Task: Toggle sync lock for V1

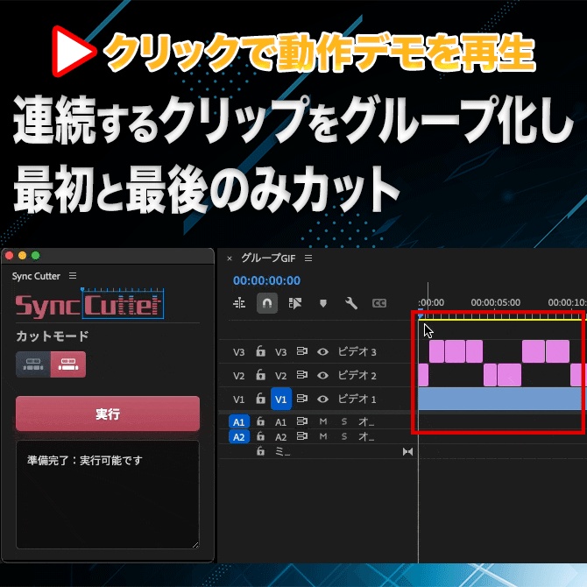Action: [301, 399]
